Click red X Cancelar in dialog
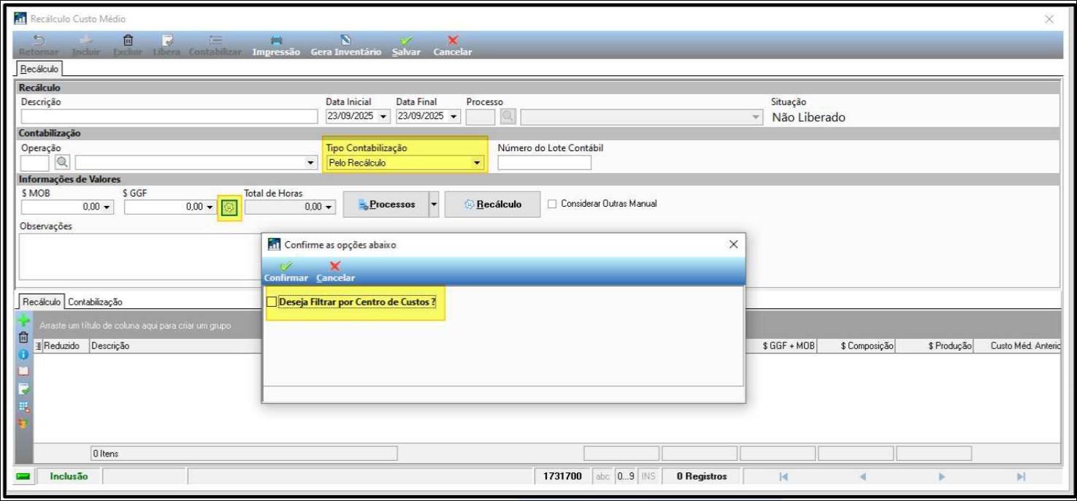 pyautogui.click(x=335, y=267)
